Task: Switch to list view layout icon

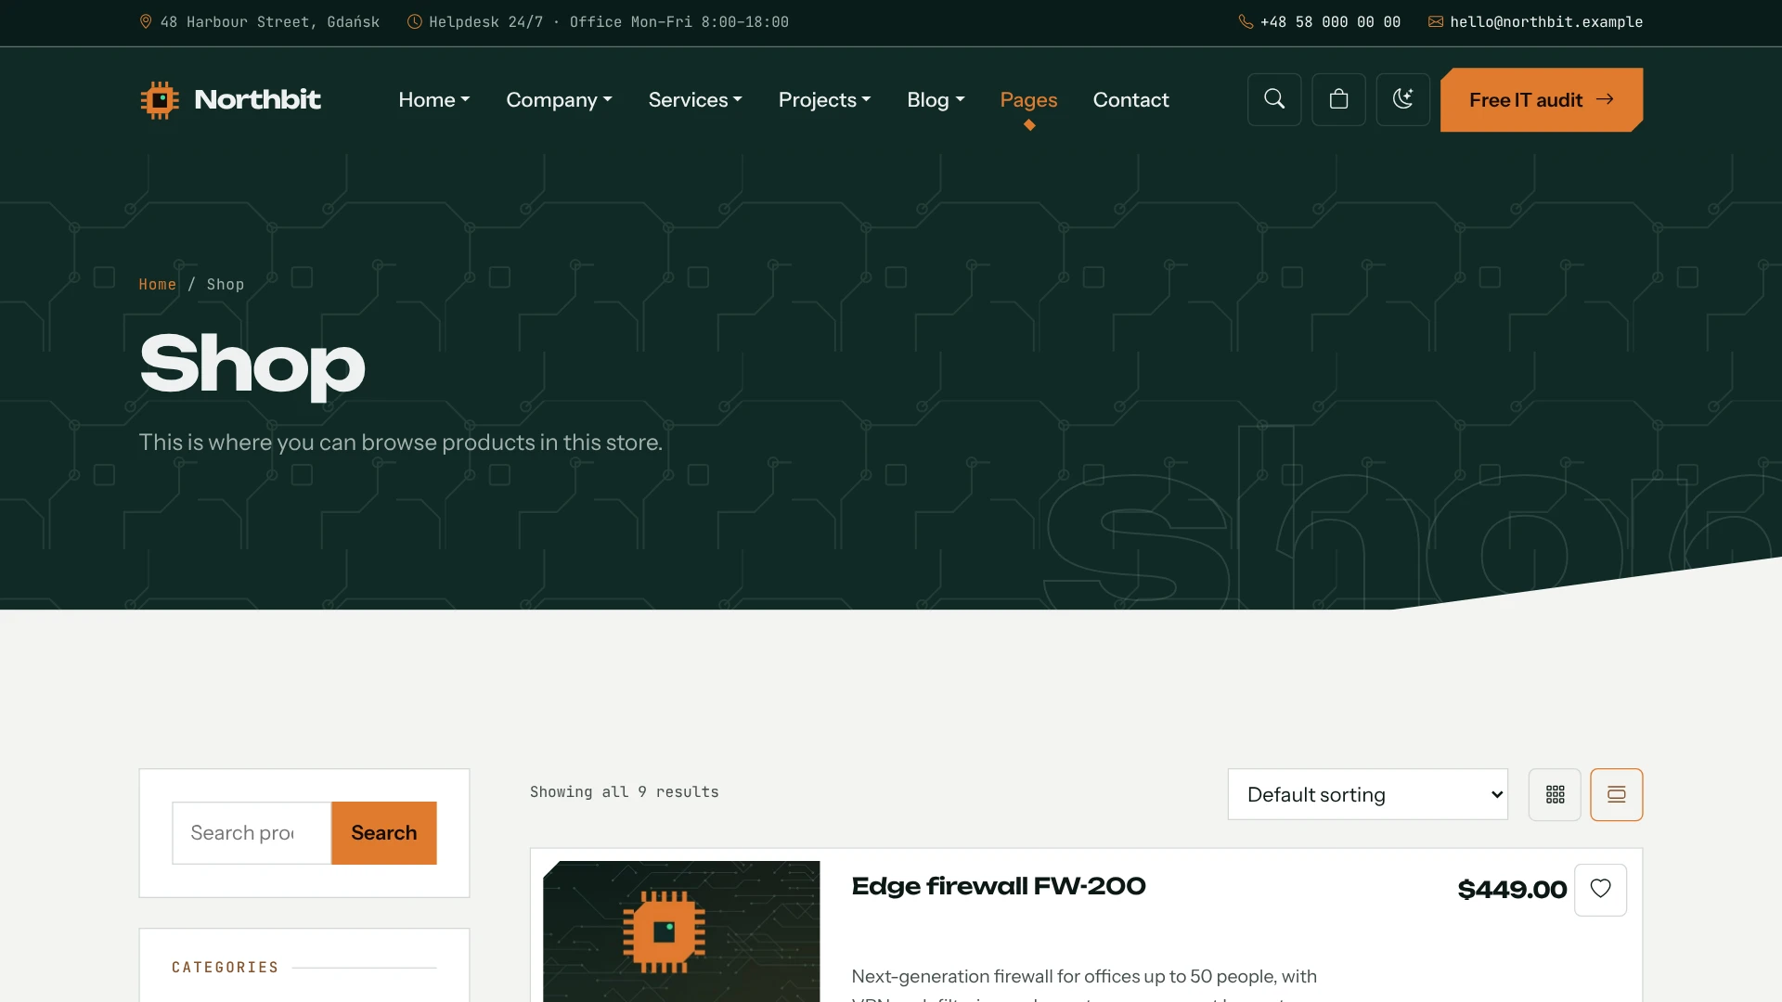Action: pyautogui.click(x=1616, y=794)
